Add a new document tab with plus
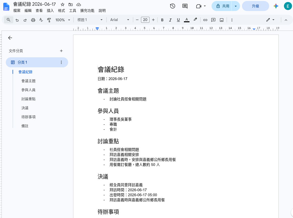The height and width of the screenshot is (218, 293). [x=61, y=51]
